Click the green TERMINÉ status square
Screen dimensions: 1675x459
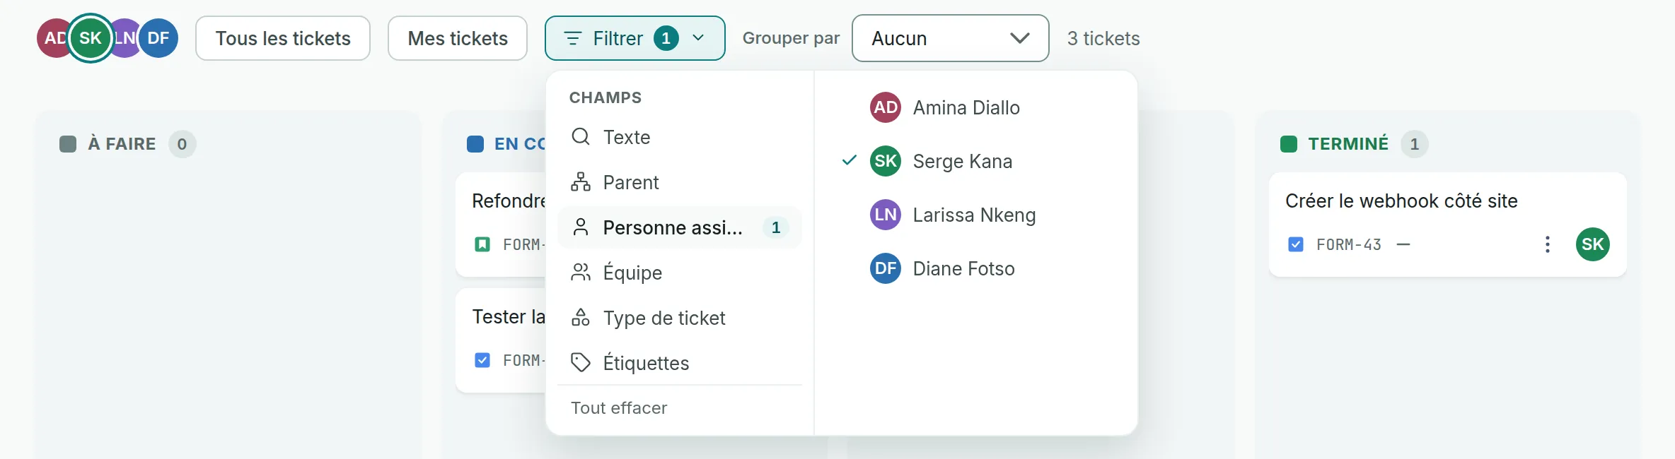1289,144
